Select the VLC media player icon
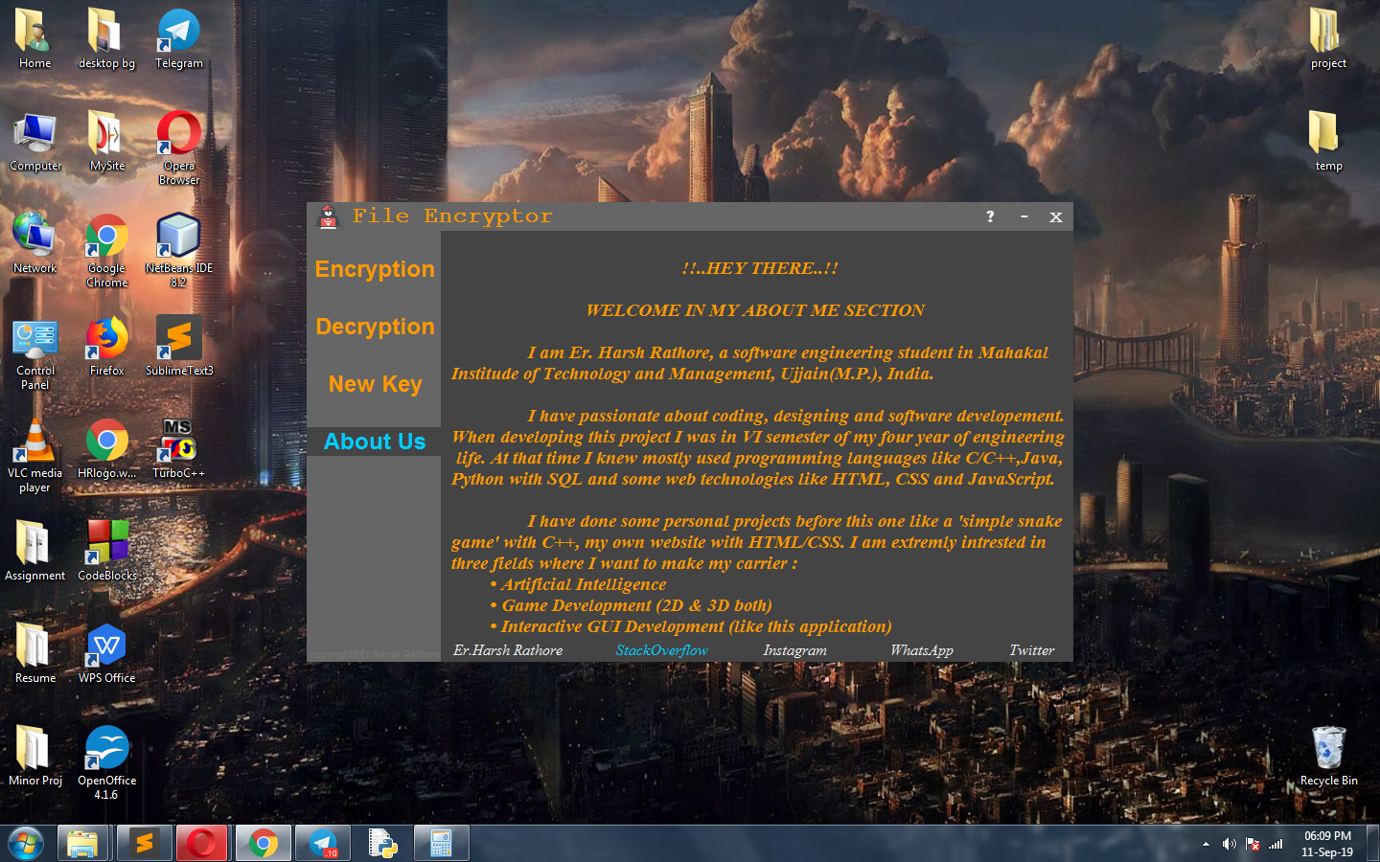 tap(35, 450)
